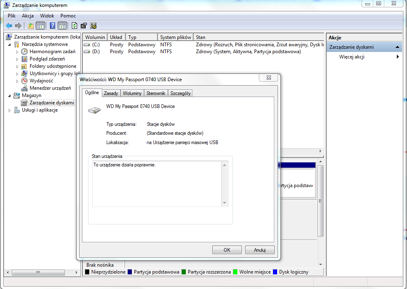The image size is (407, 289).
Task: Click right arrow of volume list scrollbar
Action: click(320, 151)
